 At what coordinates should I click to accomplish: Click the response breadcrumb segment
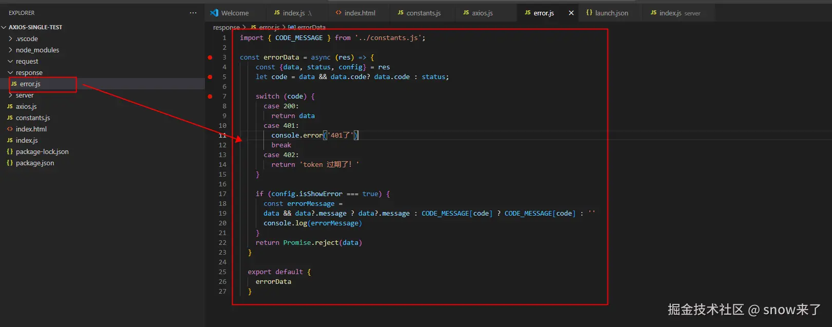click(x=226, y=27)
